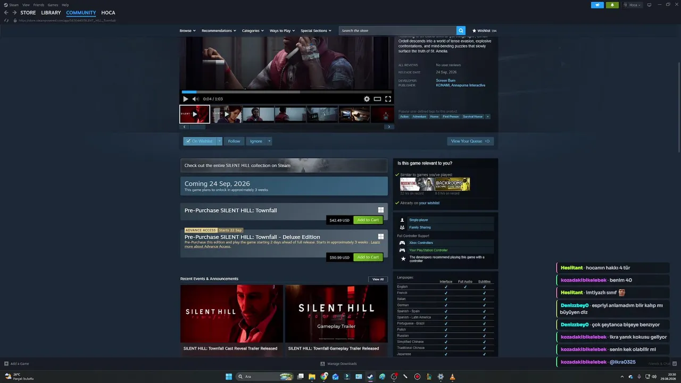
Task: Open the Help menu
Action: coord(65,5)
